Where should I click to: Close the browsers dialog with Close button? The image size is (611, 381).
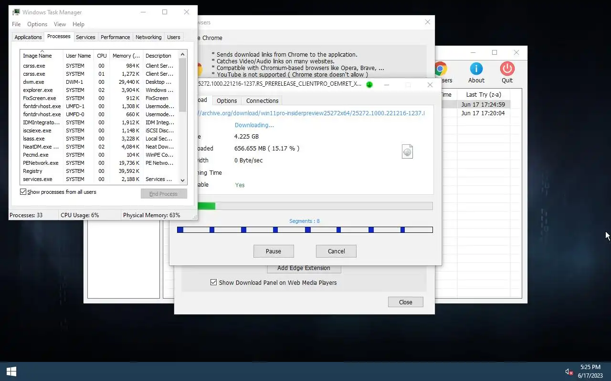coord(405,302)
